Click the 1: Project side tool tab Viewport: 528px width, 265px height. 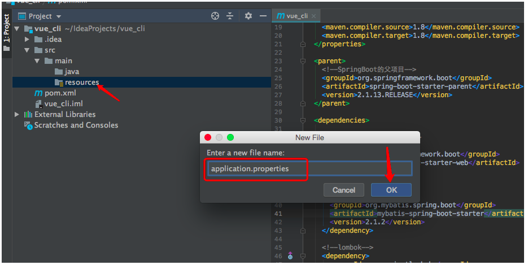[x=6, y=33]
